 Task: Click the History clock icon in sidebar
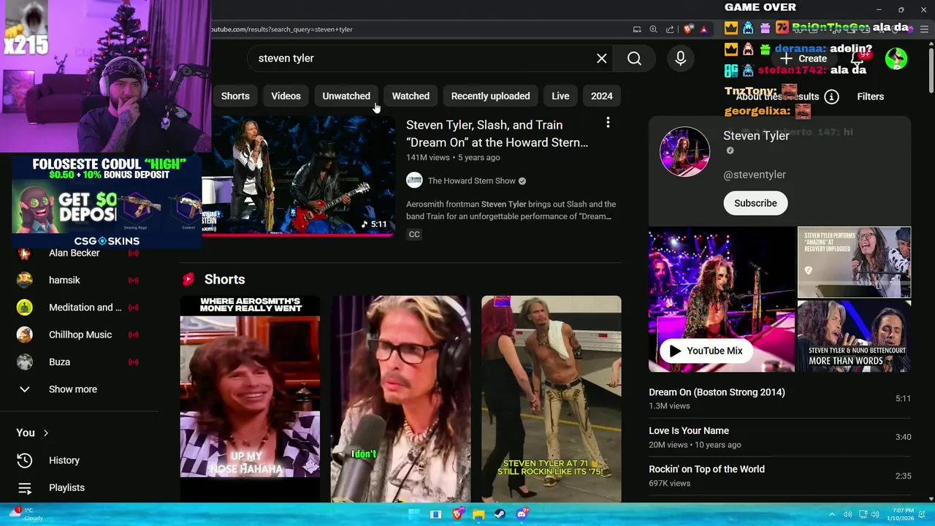pos(25,460)
